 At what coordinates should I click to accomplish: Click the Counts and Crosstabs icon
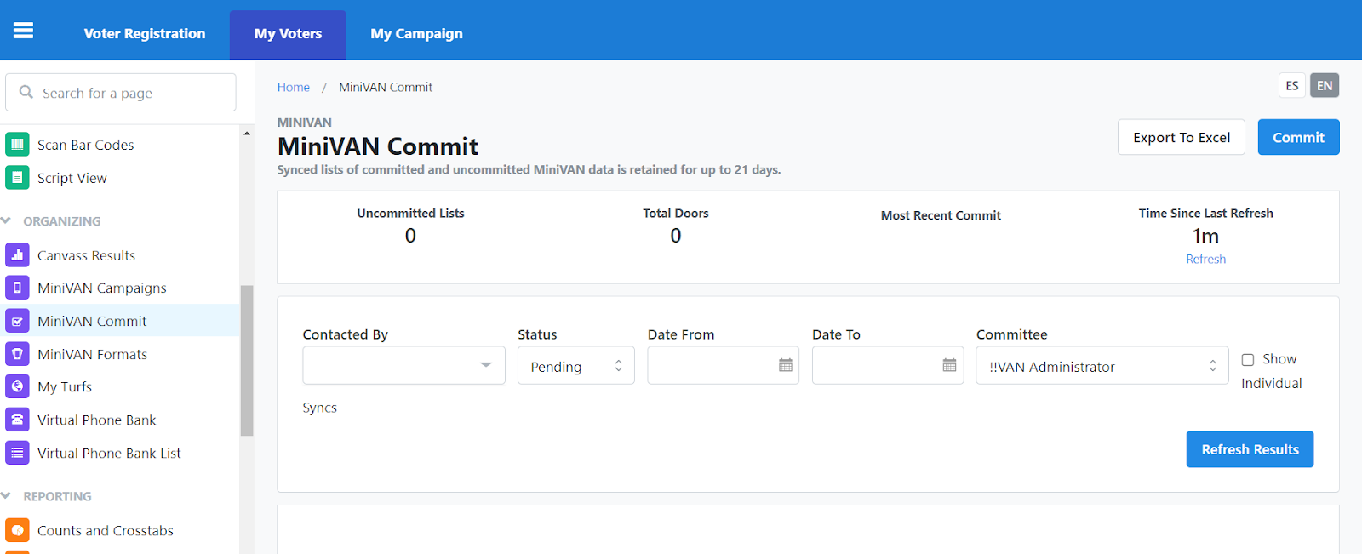[17, 530]
